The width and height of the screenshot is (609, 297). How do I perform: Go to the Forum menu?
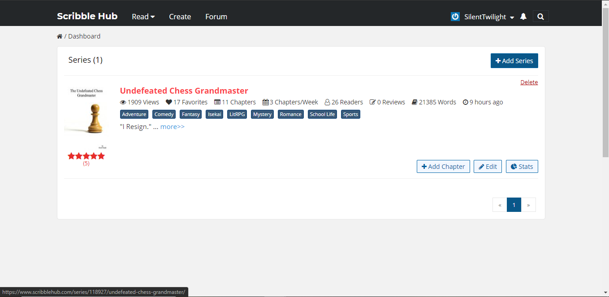(216, 17)
